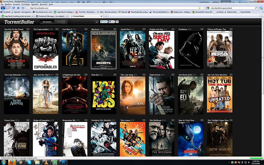Image resolution: width=264 pixels, height=165 pixels.
Task: Open the btjunkie bookmark
Action: [x=22, y=12]
